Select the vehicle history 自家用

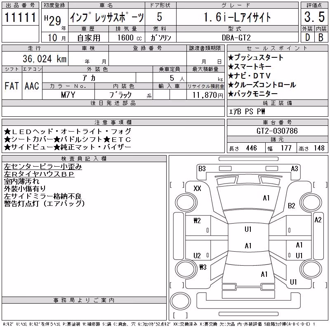[x=89, y=38]
